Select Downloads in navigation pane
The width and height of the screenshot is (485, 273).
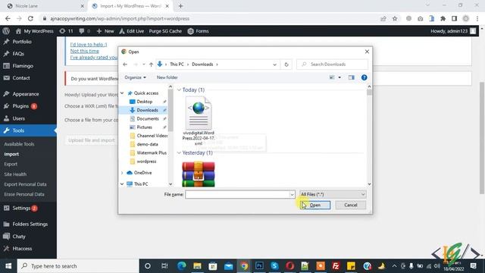click(x=147, y=110)
